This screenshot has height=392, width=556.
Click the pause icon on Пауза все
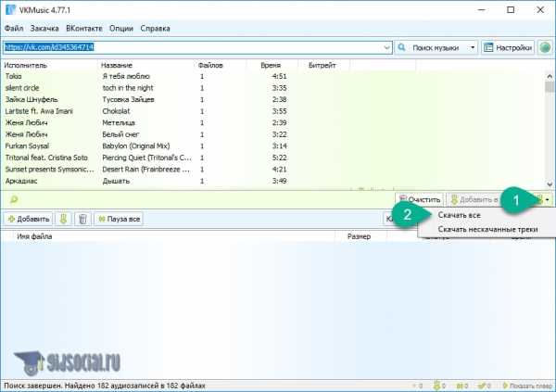[x=102, y=220]
